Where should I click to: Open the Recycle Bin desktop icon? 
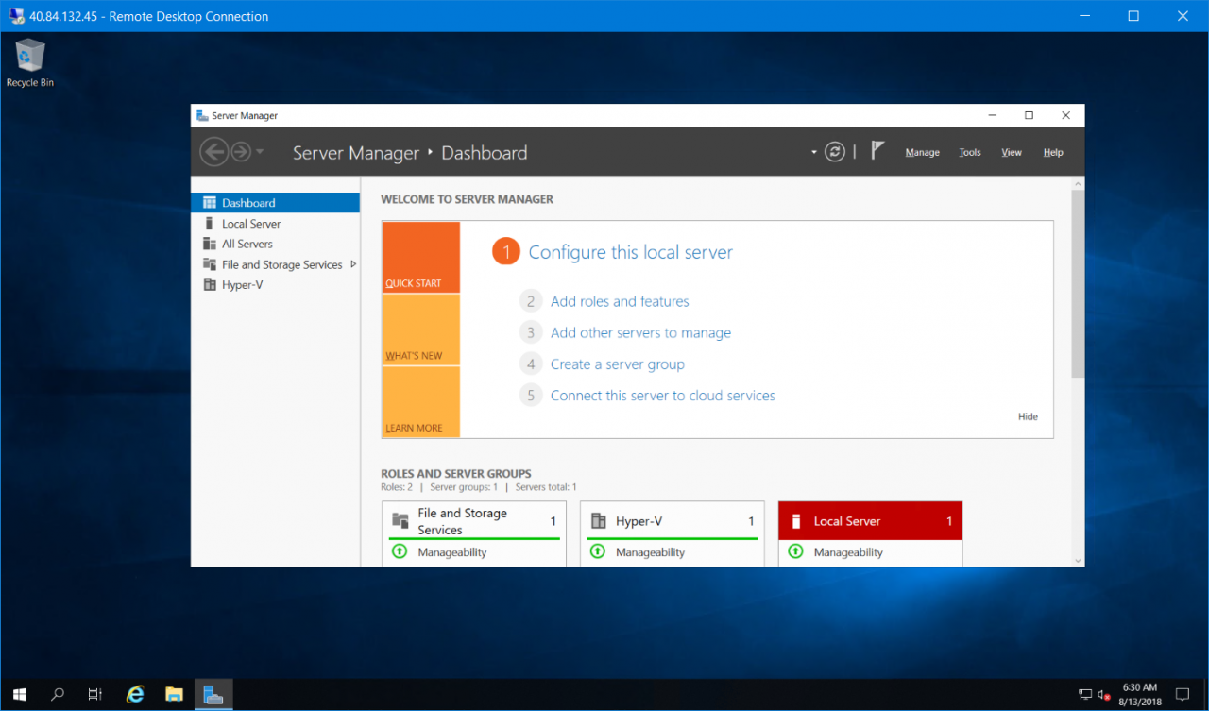30,63
